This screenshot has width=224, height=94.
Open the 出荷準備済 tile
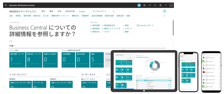(68, 60)
